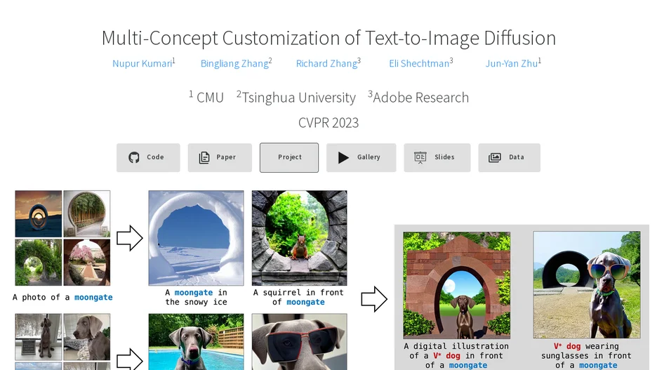
Task: Click the bamboo moongate reference photo
Action: click(87, 214)
